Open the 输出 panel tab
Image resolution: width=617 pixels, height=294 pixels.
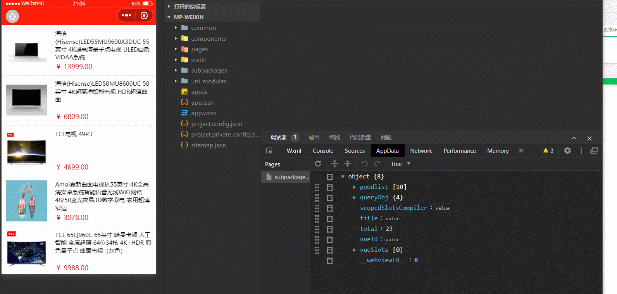click(314, 137)
